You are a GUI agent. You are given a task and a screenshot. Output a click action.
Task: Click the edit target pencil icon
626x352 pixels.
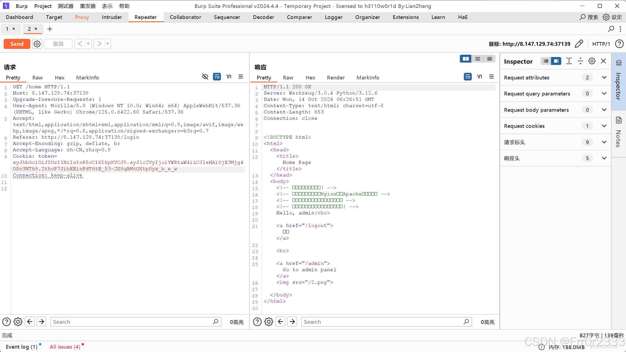tap(579, 44)
